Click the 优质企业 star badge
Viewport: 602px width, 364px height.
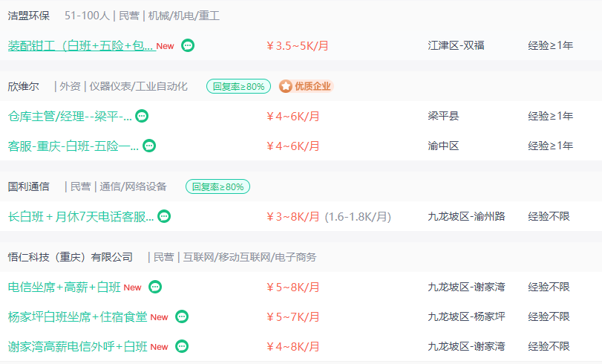pos(306,86)
